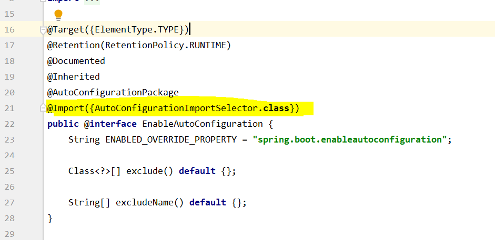Click the @AutoConfigurationPackage annotation
This screenshot has height=240, width=495.
113,92
